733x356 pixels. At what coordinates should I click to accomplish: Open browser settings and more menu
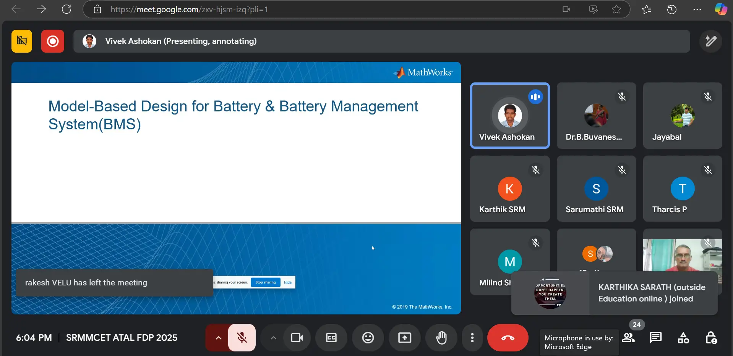click(697, 10)
